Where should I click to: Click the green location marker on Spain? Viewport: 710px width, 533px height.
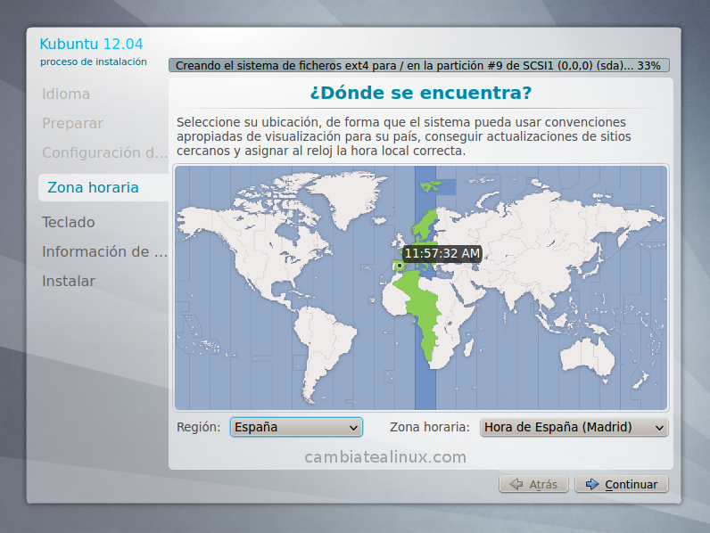click(400, 266)
